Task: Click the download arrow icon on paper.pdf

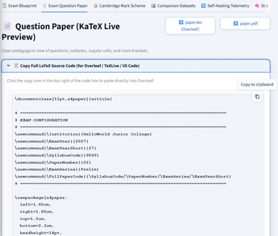Action: [x=236, y=23]
